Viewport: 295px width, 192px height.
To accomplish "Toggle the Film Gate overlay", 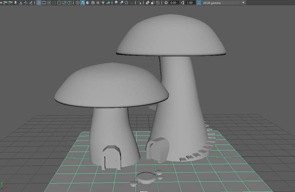I will [x=44, y=3].
